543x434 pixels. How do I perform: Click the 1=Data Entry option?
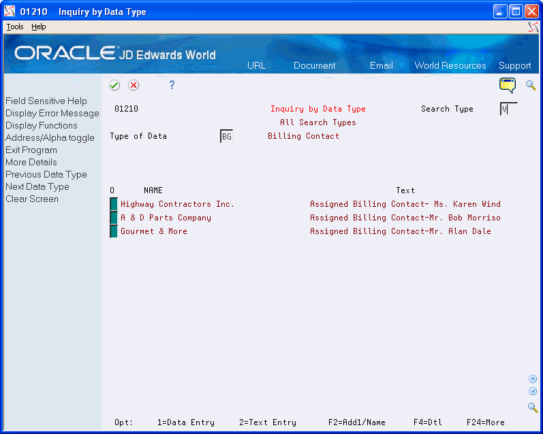point(186,422)
